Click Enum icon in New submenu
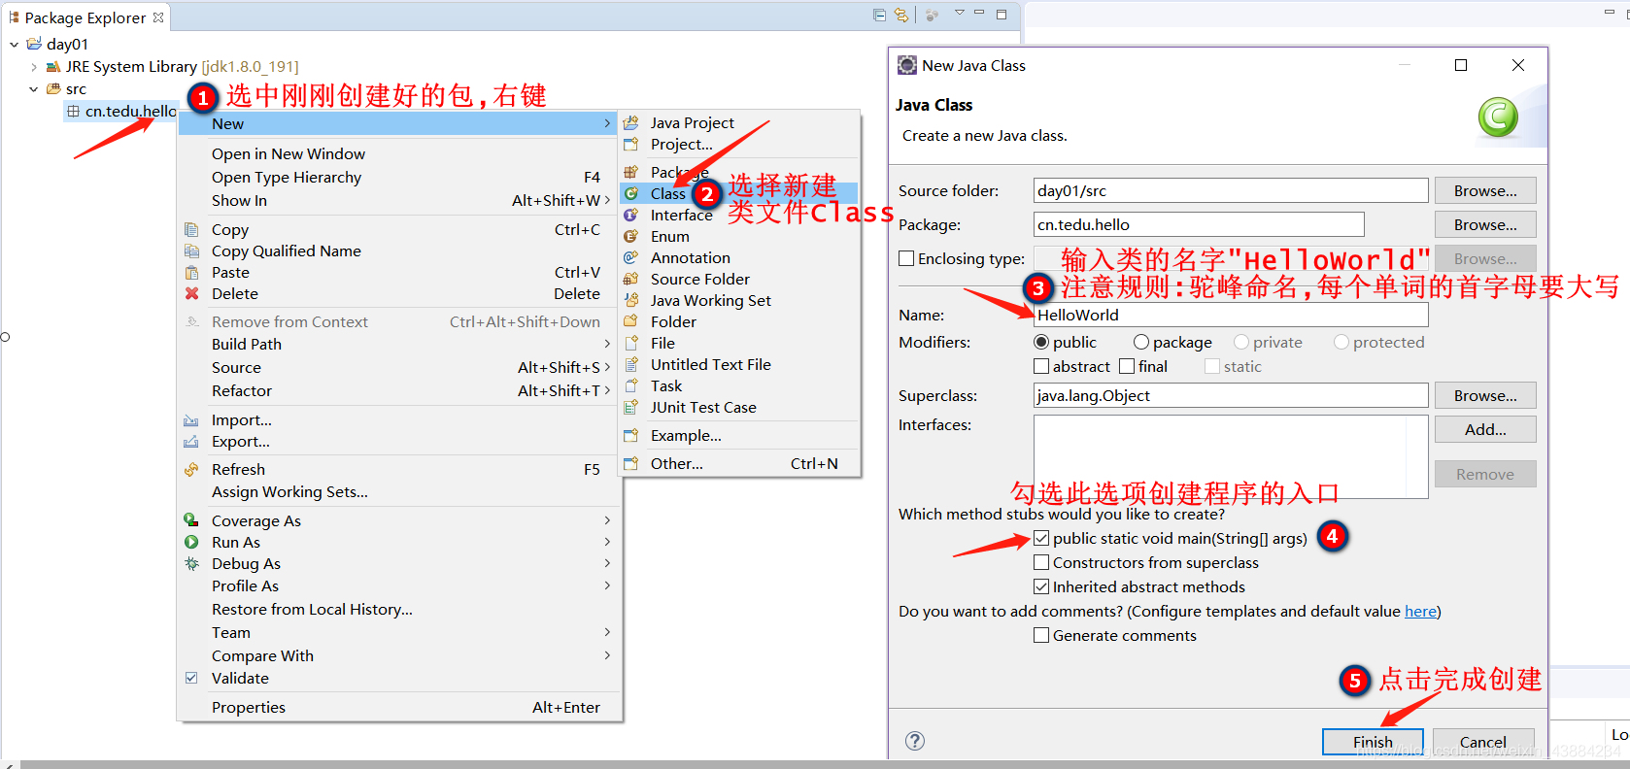The height and width of the screenshot is (769, 1630). [x=631, y=237]
